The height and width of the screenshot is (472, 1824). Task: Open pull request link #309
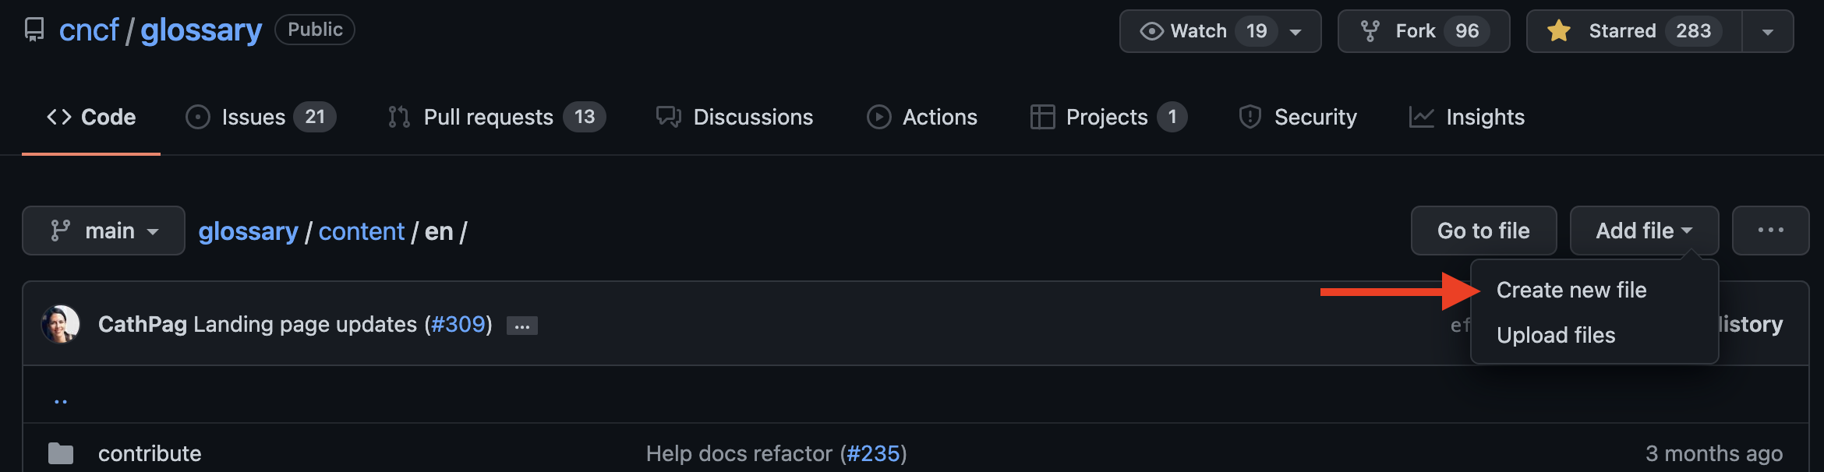458,324
